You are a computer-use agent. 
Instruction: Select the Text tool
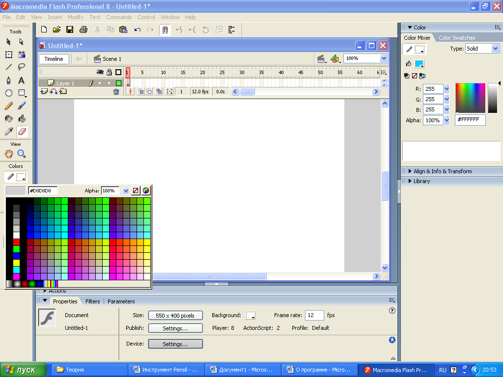[22, 80]
